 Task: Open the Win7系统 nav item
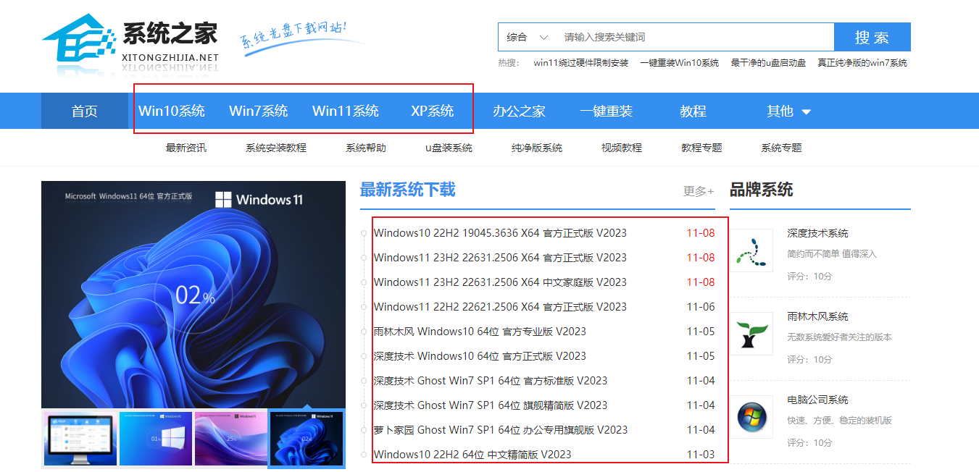tap(259, 111)
